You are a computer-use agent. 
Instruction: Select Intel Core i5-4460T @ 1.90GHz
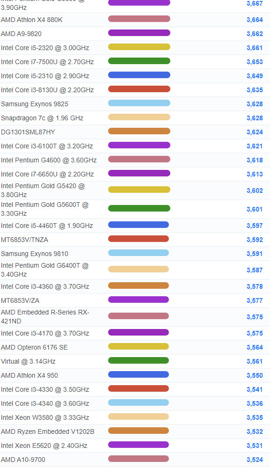[x=47, y=226]
